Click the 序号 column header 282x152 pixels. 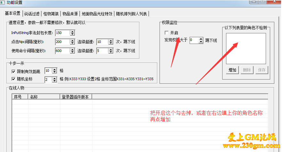click(20, 97)
